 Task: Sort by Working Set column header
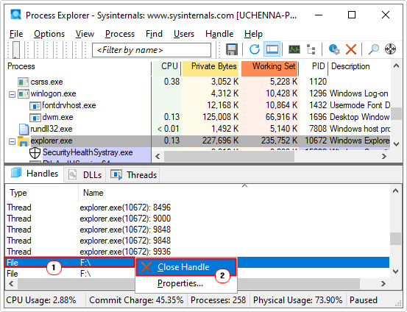tap(269, 66)
